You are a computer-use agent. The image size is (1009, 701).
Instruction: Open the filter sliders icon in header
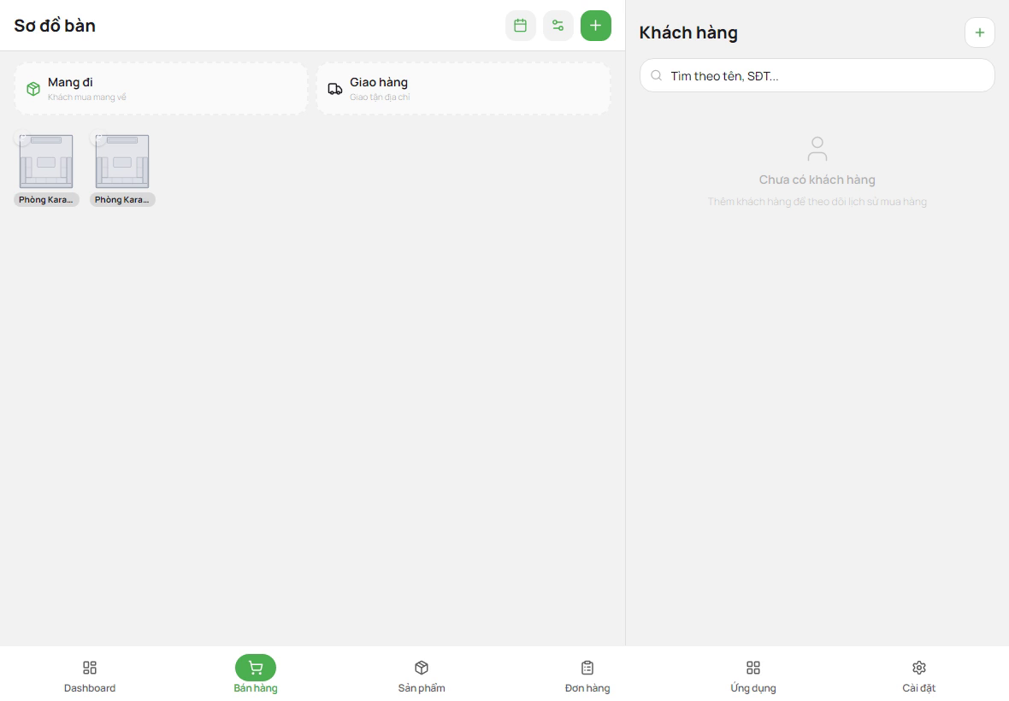[558, 26]
